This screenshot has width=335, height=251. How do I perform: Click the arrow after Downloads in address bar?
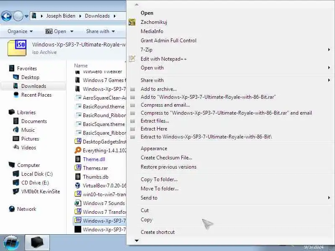[x=115, y=16]
